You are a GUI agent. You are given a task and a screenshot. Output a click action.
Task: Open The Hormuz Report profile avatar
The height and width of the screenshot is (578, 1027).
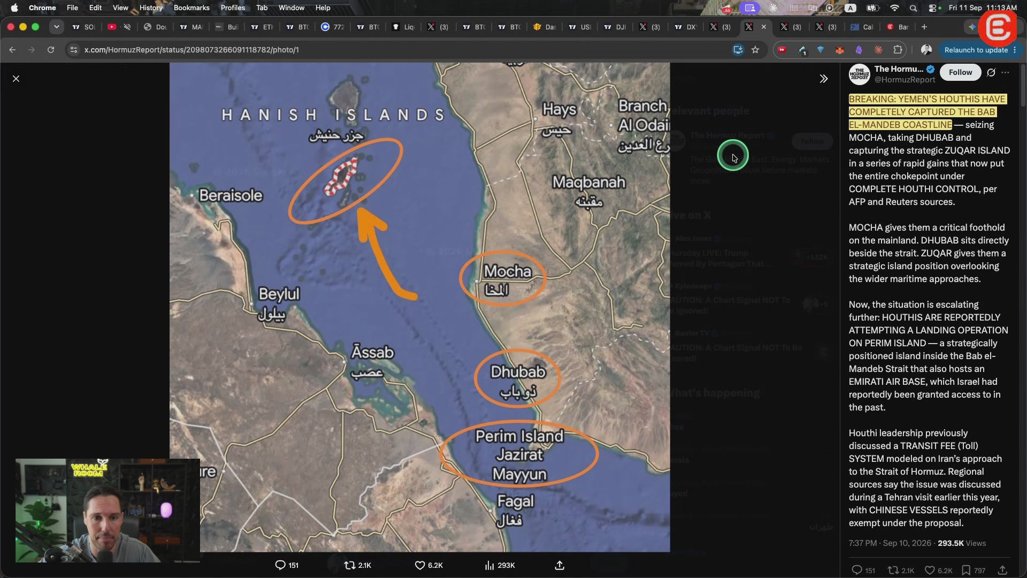860,74
